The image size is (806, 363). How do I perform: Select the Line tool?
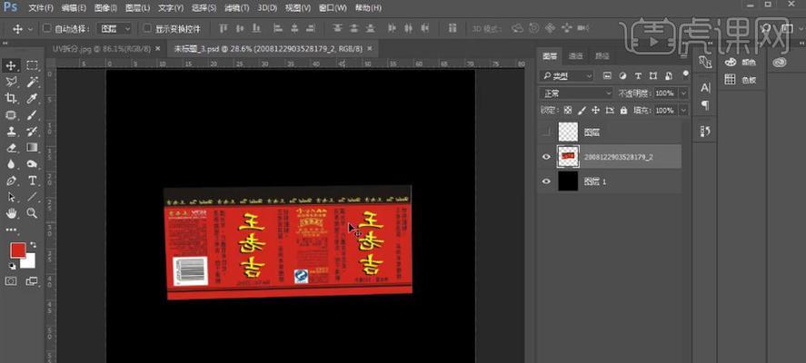pos(32,197)
